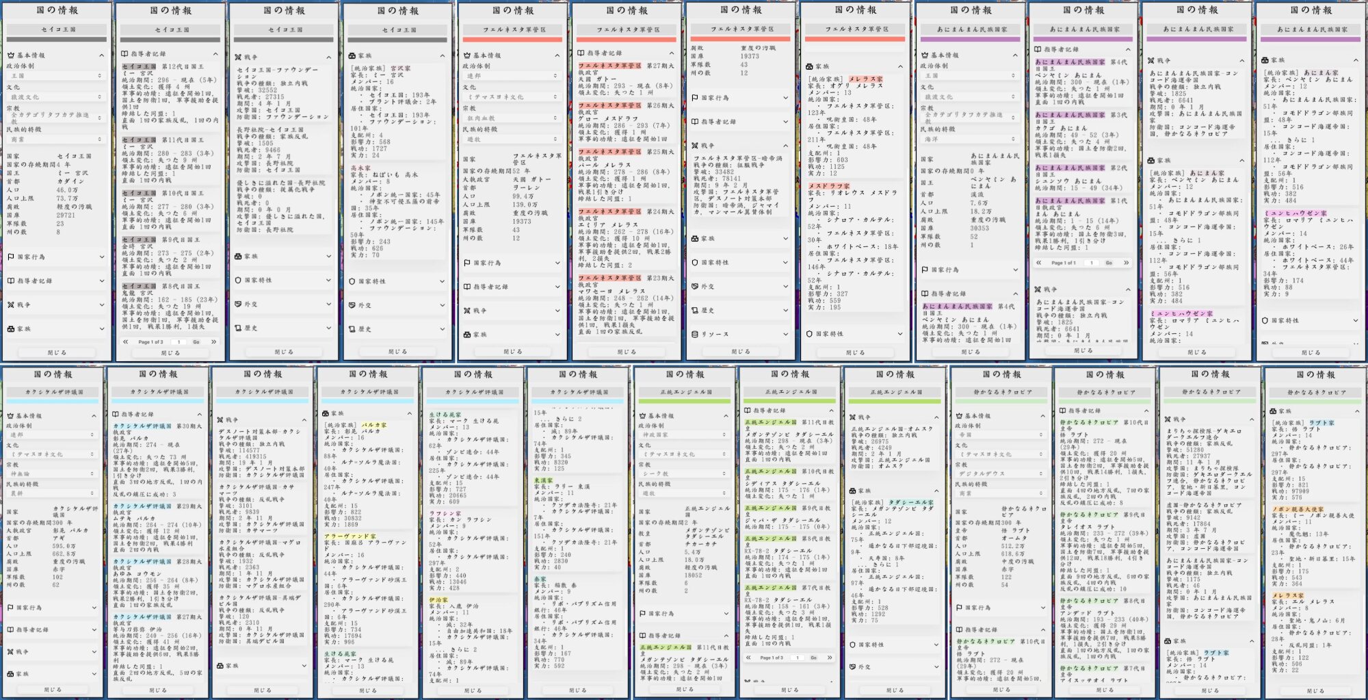Expand collapsed 指導者記録 chevron in セイコ王国

coord(101,281)
